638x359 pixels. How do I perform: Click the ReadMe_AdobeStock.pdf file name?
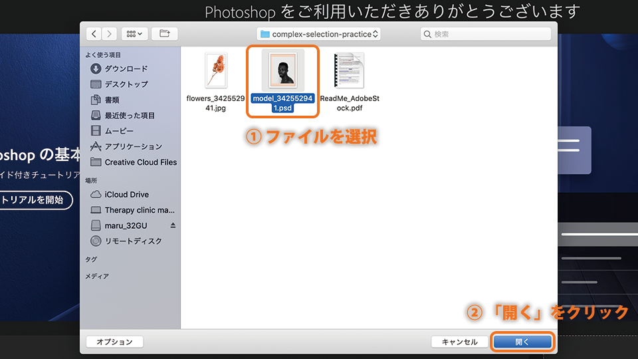350,103
